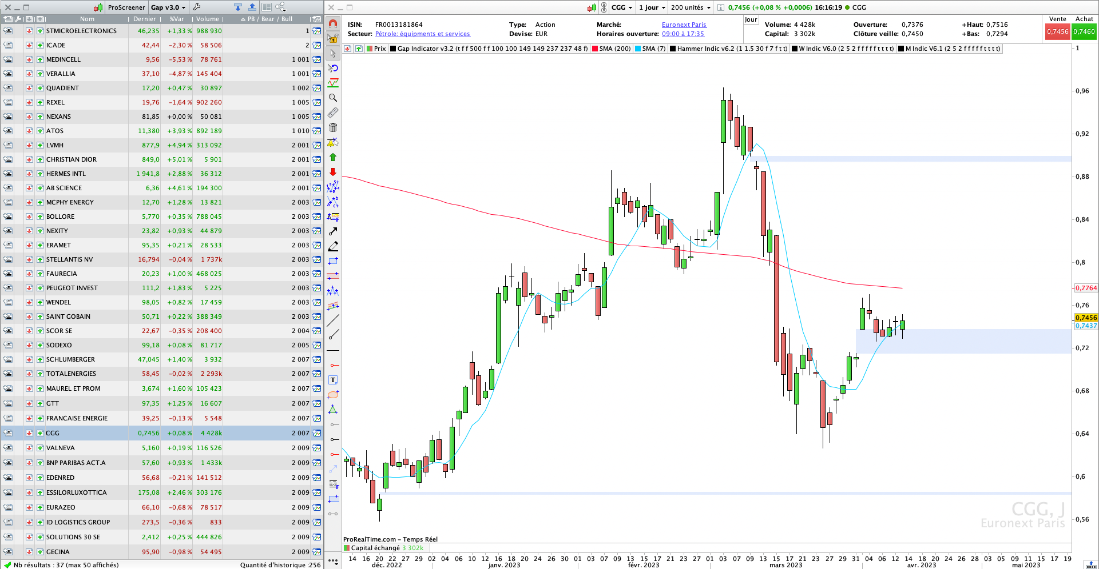Image resolution: width=1099 pixels, height=569 pixels.
Task: Open the 09:00 à 17:35 hours link
Action: [683, 34]
